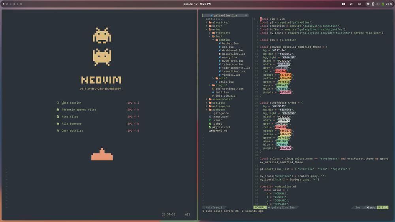Screen dimensions: 395x222
Task: Open treesitter.lua in the file tree
Action: (x=233, y=71)
